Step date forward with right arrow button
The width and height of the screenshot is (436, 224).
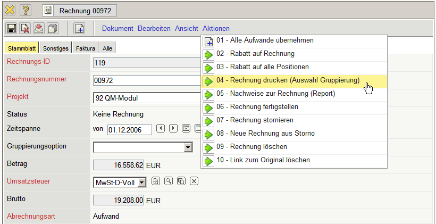[x=173, y=128]
